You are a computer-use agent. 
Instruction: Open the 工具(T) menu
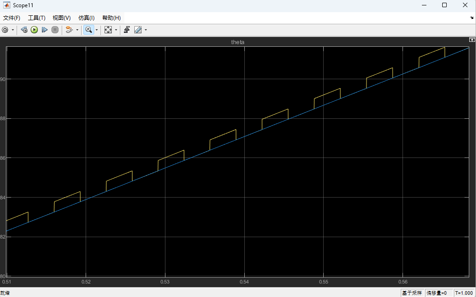37,18
